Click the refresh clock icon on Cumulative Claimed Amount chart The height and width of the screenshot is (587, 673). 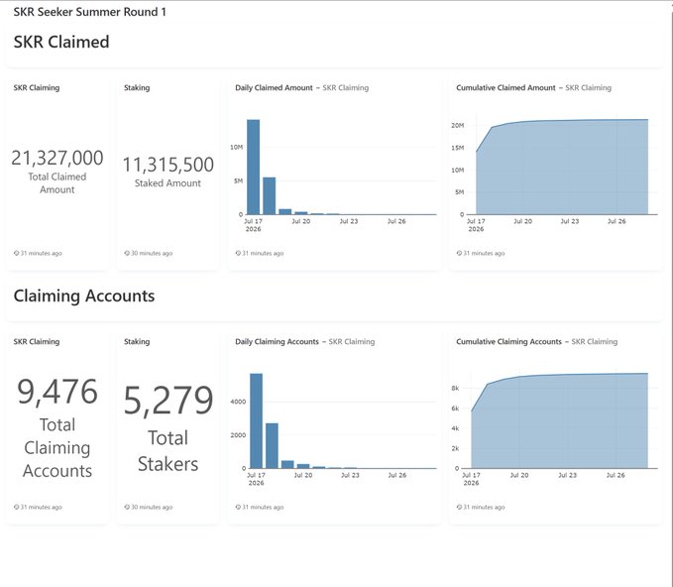tap(459, 254)
